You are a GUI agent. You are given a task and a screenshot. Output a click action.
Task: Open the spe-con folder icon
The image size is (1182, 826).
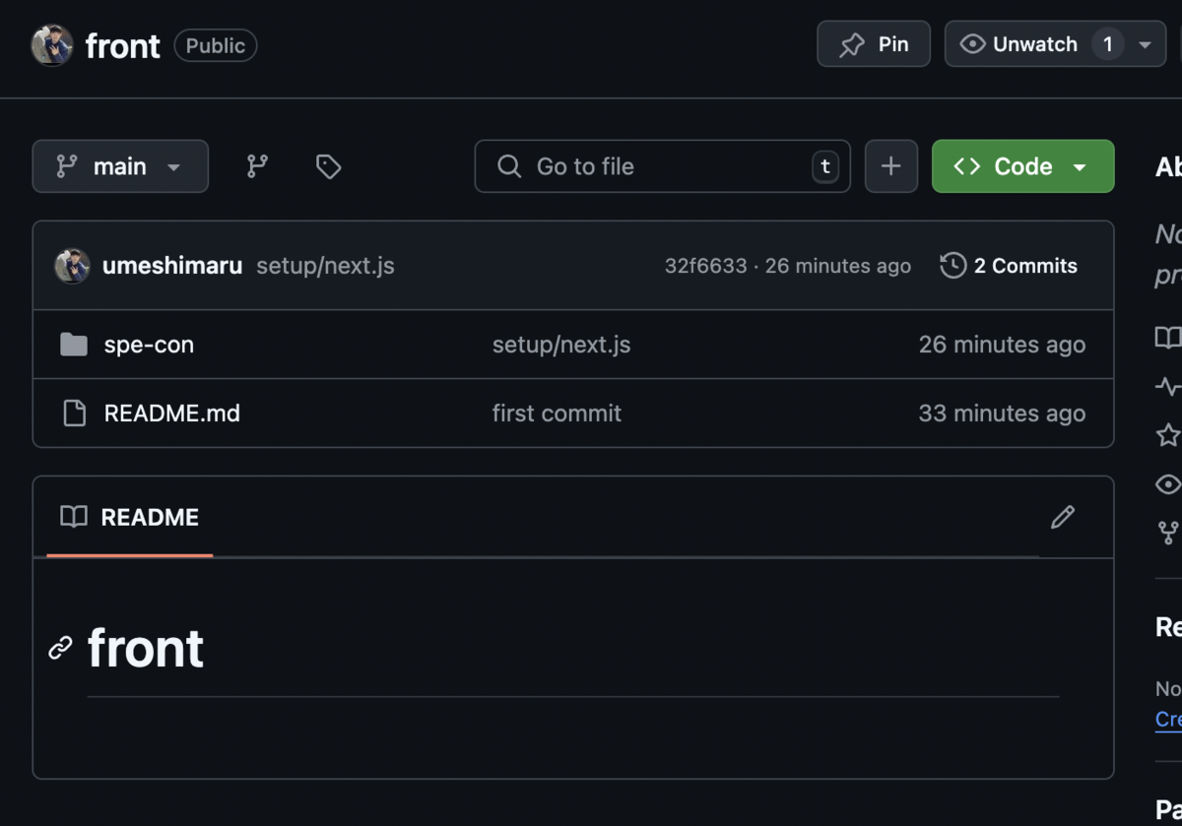pyautogui.click(x=74, y=345)
